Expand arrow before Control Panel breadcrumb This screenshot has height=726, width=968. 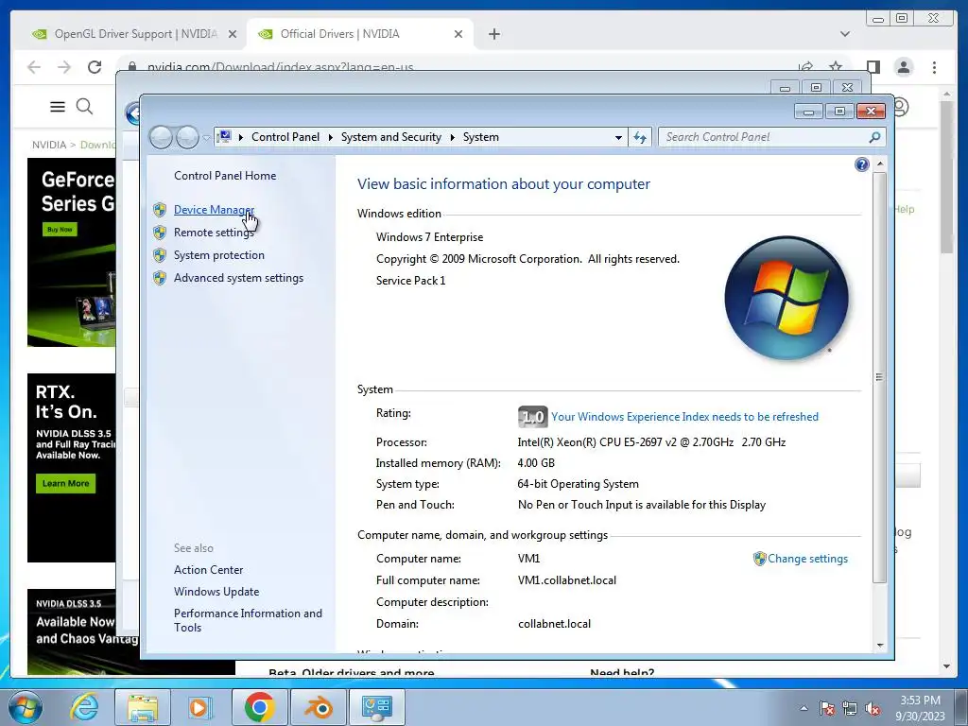pos(241,138)
